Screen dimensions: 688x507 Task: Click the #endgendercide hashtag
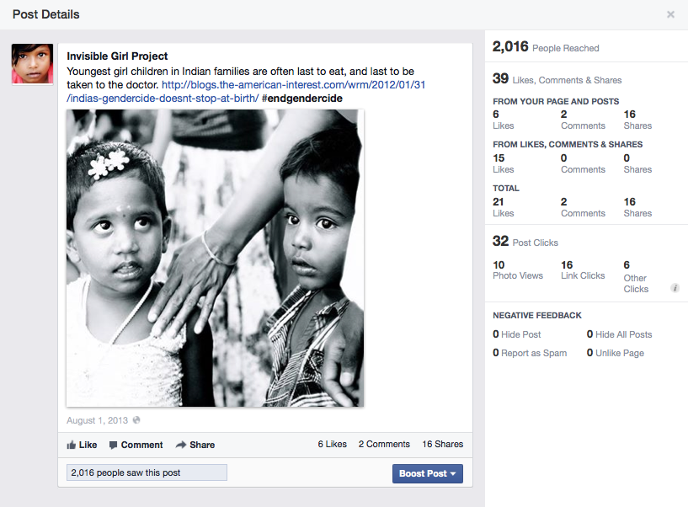tap(301, 99)
